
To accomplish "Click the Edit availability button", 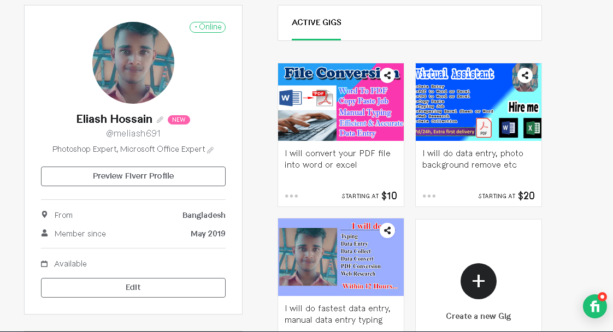I will (x=133, y=287).
